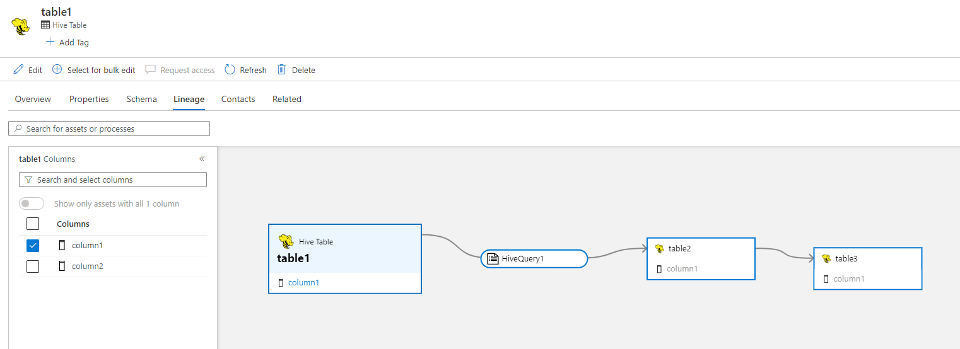Switch to the Schema tab
Screen dimensions: 960x349
141,99
